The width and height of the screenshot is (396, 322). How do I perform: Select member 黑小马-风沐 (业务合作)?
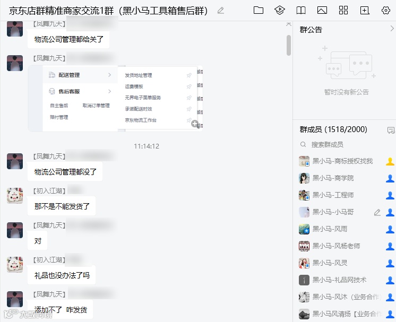347,297
